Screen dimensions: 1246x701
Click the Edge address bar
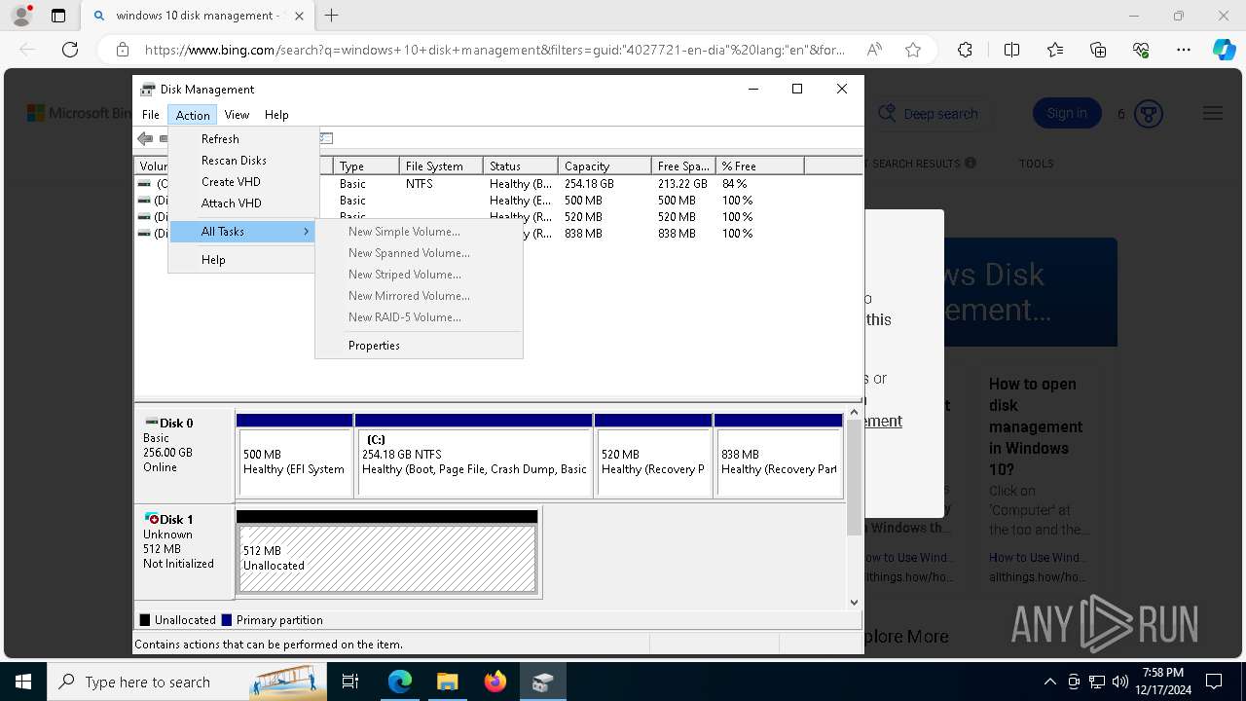pos(494,50)
